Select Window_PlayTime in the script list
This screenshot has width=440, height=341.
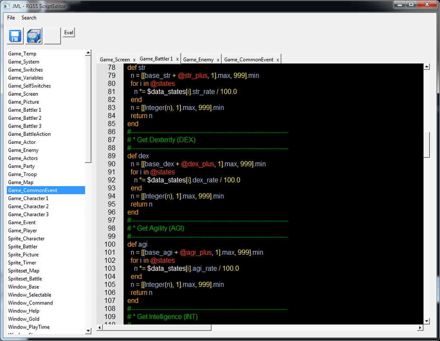click(x=46, y=327)
